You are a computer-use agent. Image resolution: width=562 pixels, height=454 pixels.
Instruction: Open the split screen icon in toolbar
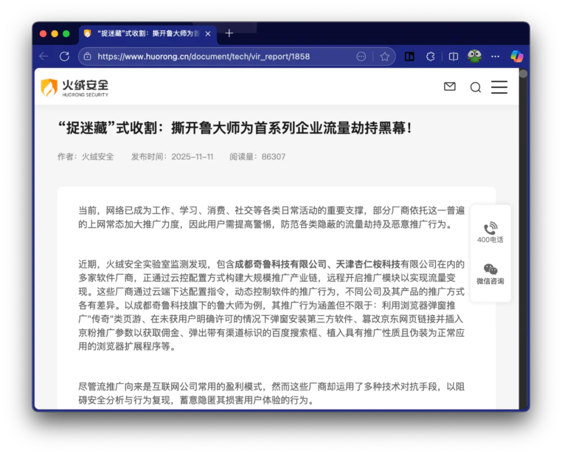click(454, 56)
